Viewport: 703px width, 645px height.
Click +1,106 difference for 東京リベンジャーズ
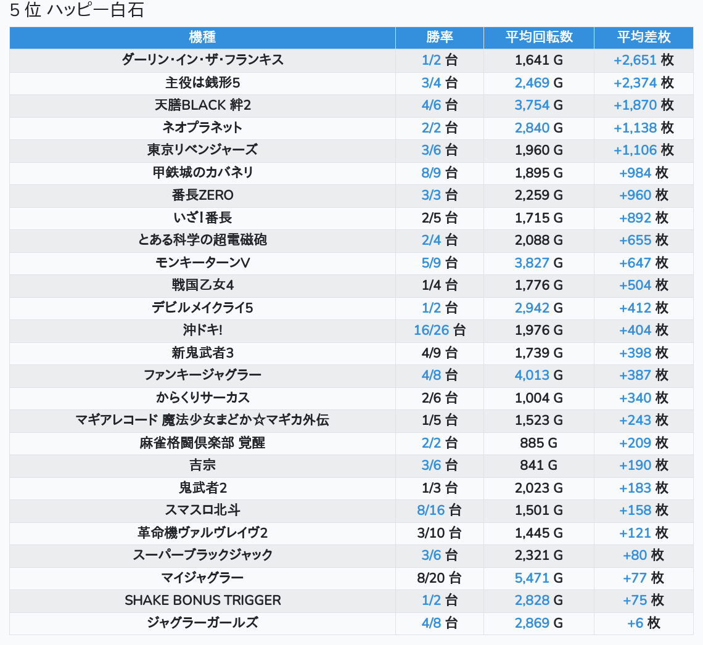click(635, 150)
